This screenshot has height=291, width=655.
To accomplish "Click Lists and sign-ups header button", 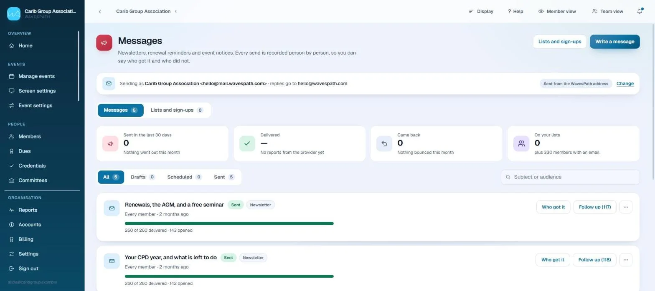I will pyautogui.click(x=559, y=42).
